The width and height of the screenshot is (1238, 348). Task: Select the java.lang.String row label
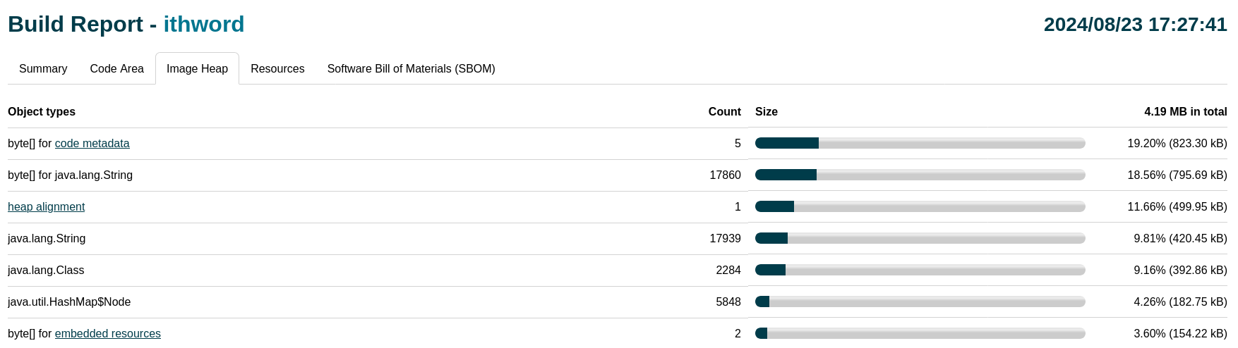pyautogui.click(x=47, y=239)
